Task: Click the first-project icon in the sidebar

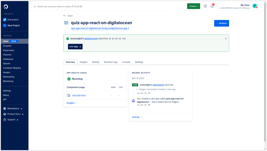Action: [x=5, y=20]
